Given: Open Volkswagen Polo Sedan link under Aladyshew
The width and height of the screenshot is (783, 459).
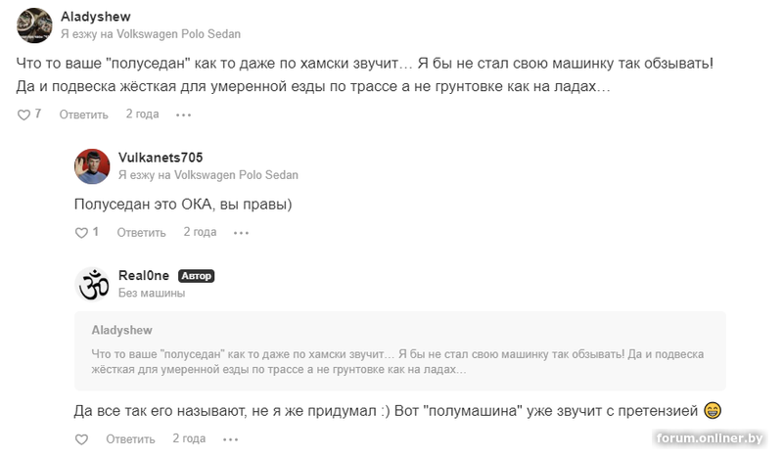Looking at the screenshot, I should (x=178, y=34).
